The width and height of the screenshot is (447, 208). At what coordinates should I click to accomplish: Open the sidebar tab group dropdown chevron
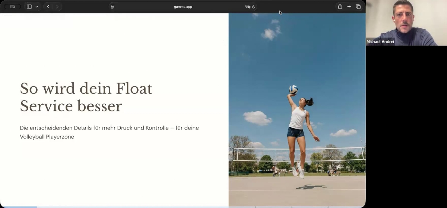(37, 7)
